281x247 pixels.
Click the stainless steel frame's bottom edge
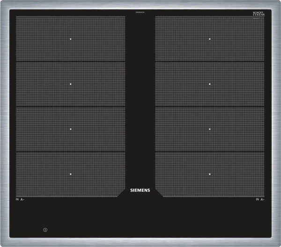click(x=140, y=242)
